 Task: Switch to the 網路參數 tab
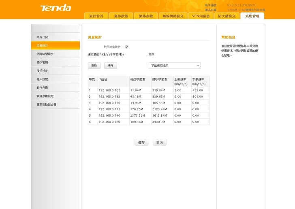145,16
